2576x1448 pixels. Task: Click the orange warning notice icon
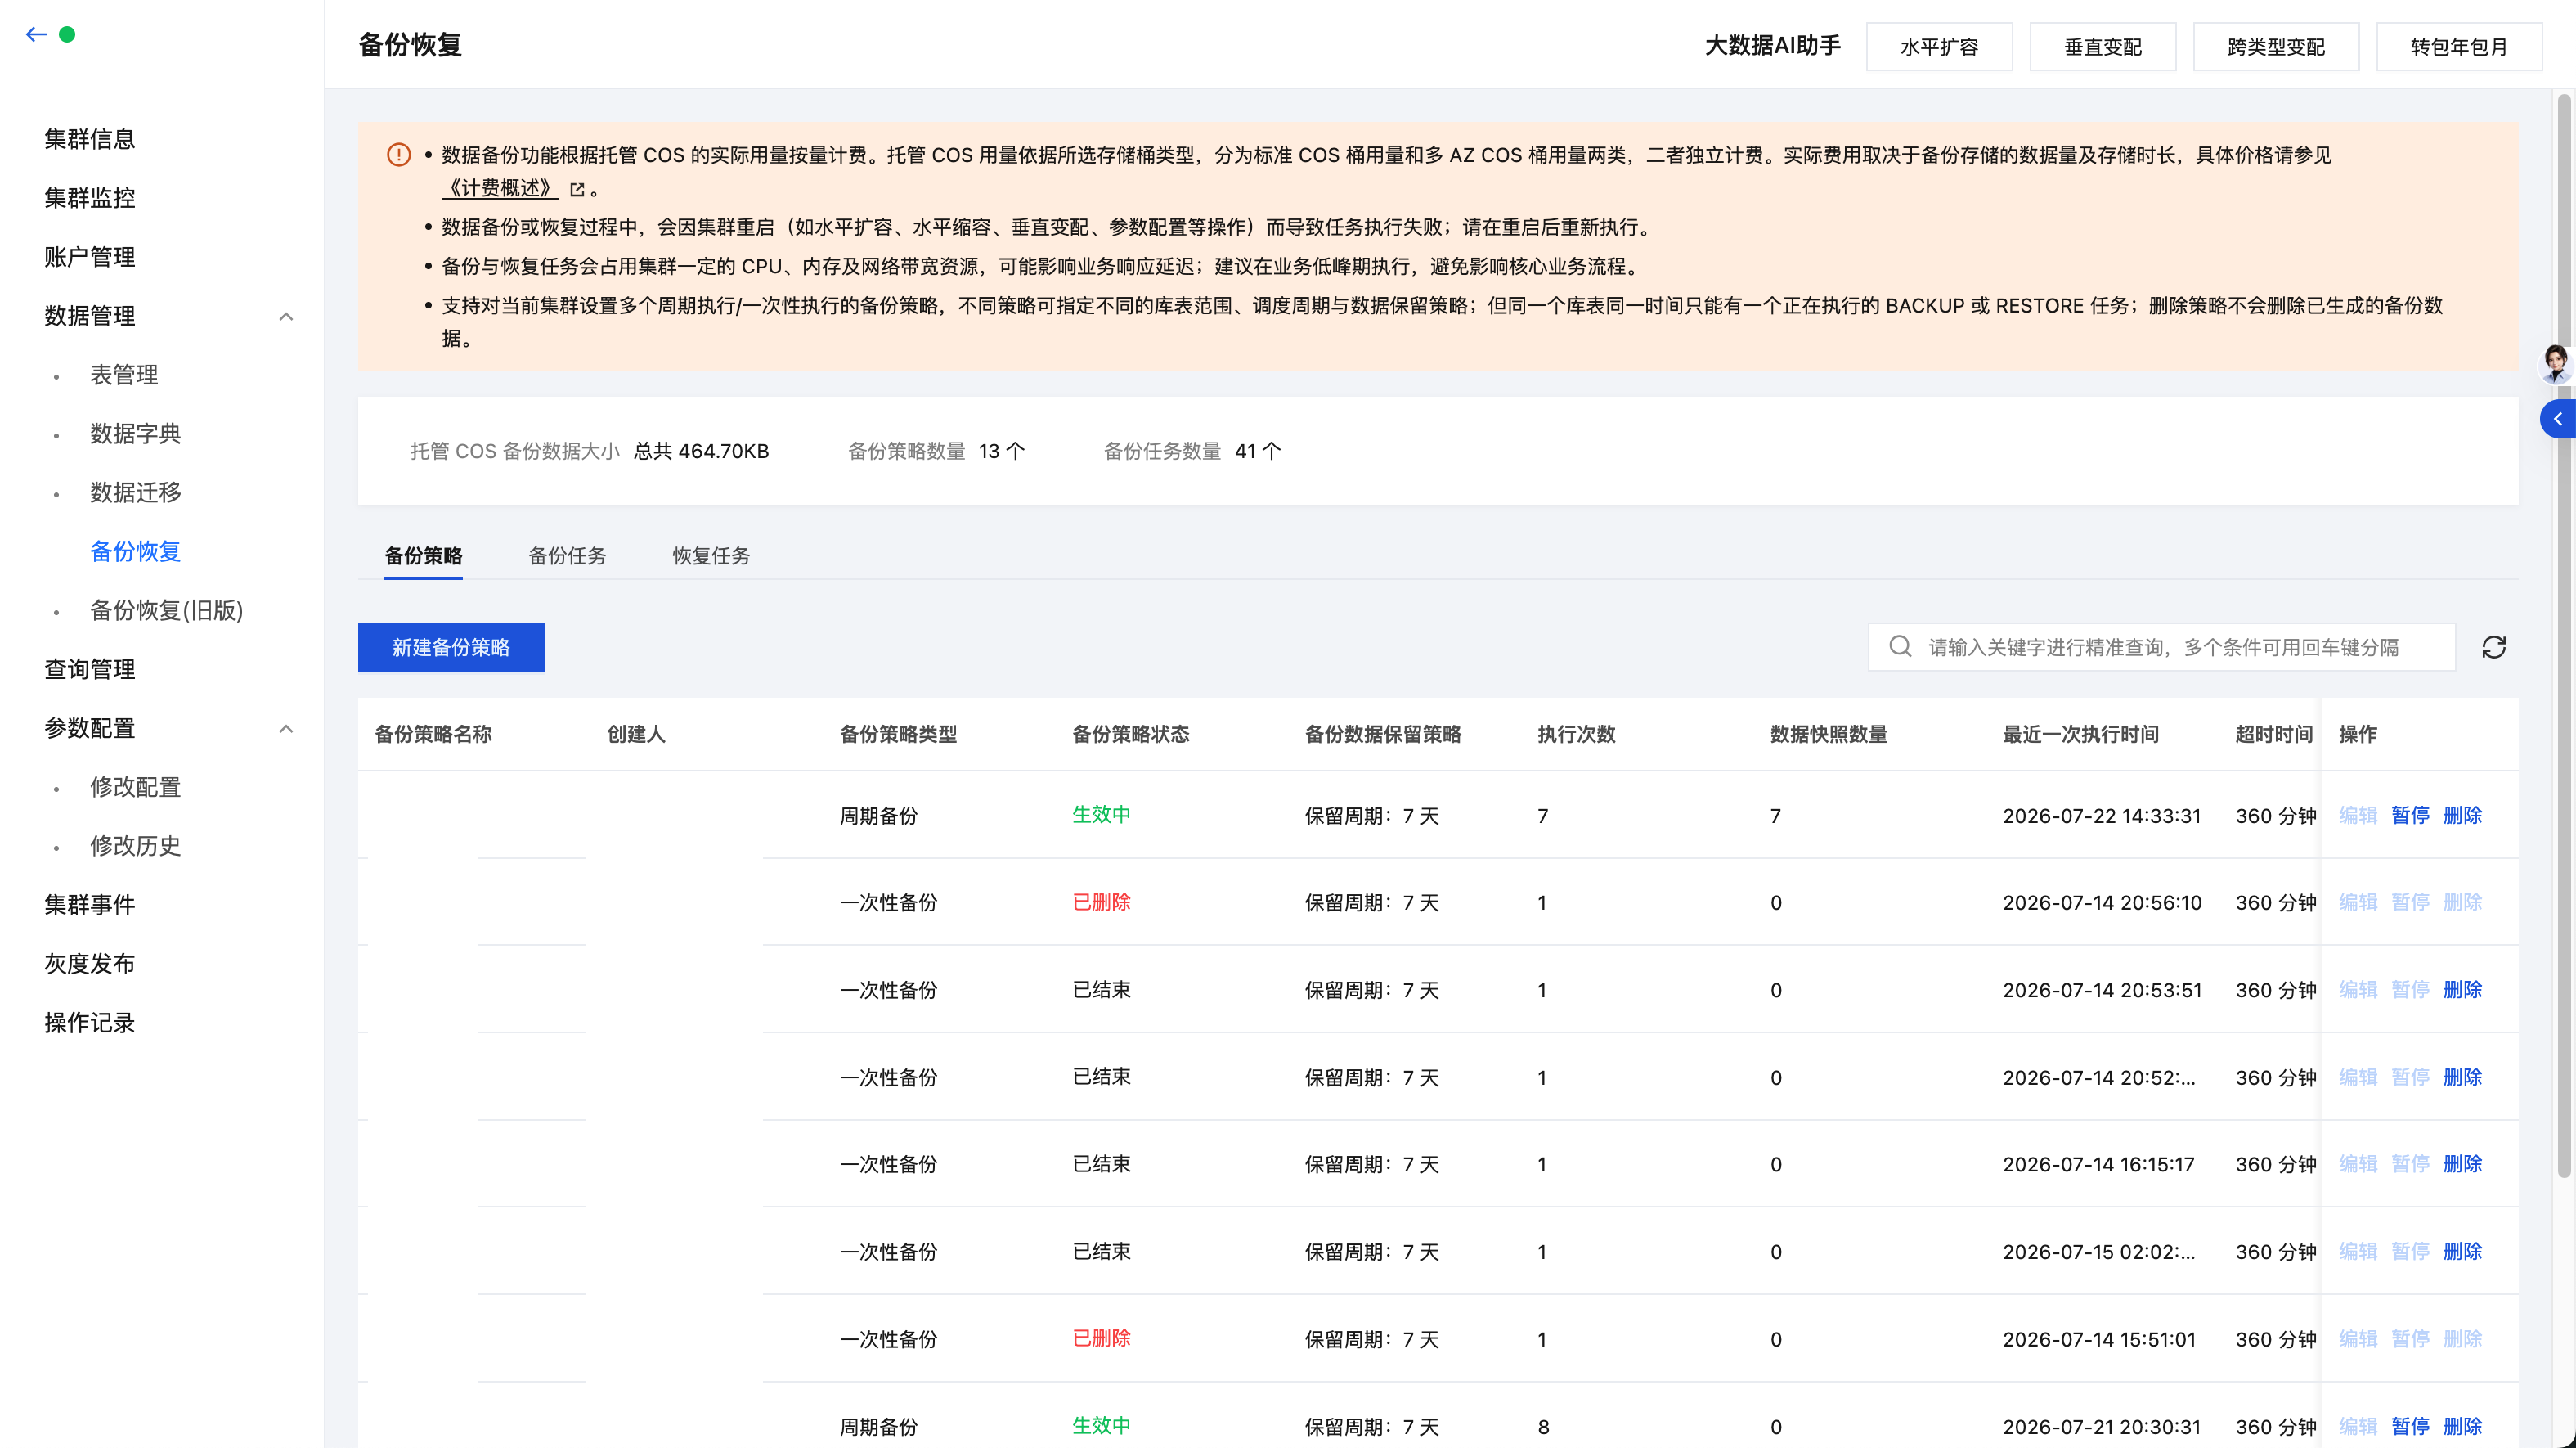pos(398,155)
